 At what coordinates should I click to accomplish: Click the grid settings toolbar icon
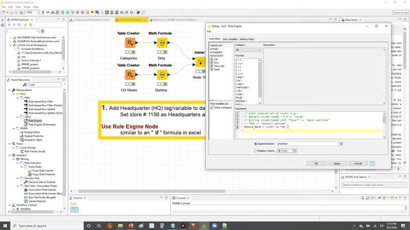(x=107, y=12)
